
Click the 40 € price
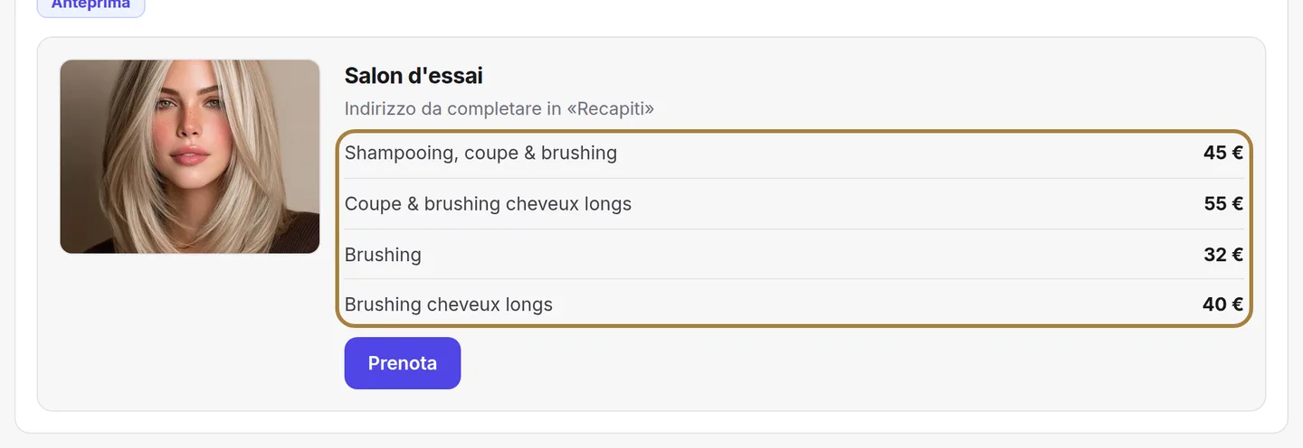tap(1223, 304)
